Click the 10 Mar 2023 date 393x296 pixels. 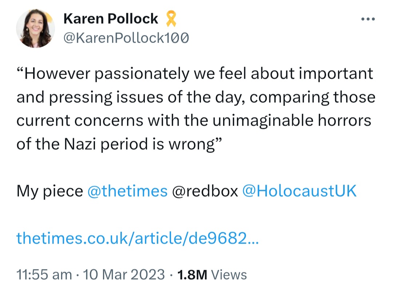[x=124, y=275]
